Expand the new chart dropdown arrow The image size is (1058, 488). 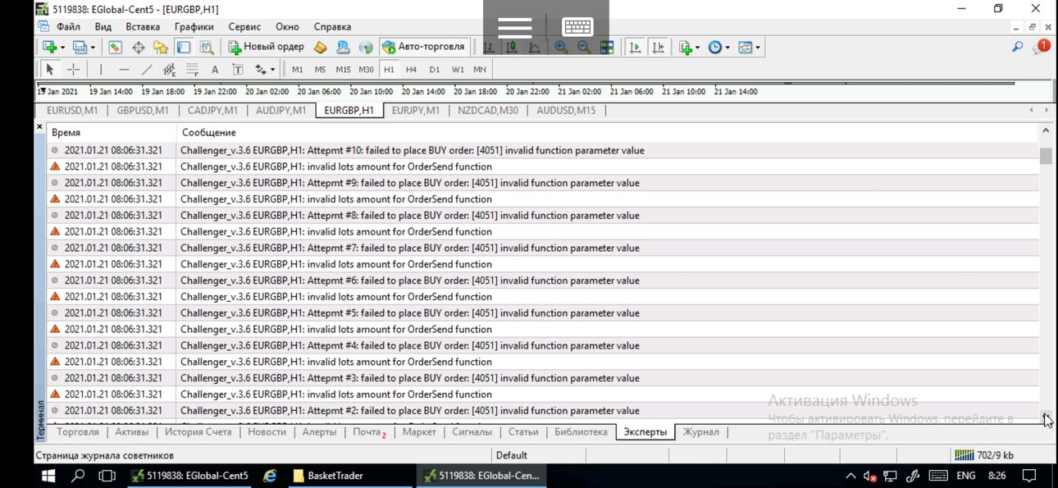[x=62, y=48]
